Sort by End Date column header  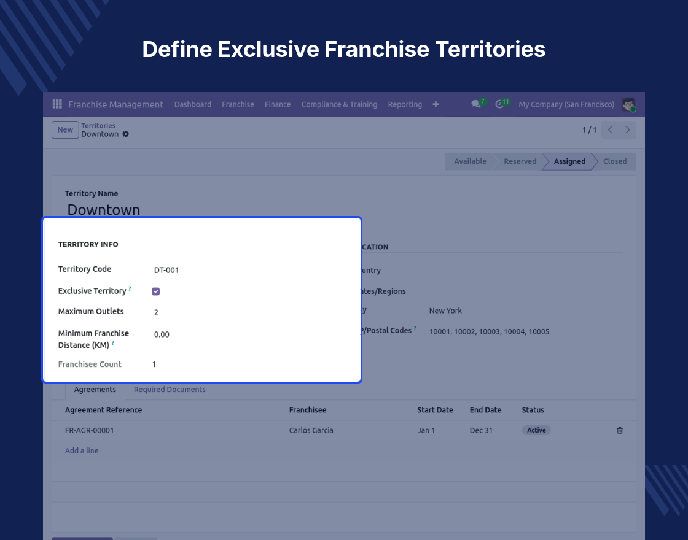coord(485,411)
